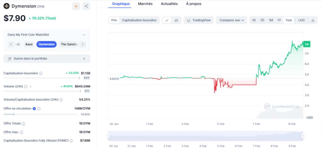The height and width of the screenshot is (148, 322).
Task: Click the share icon button
Action: pos(86,6)
